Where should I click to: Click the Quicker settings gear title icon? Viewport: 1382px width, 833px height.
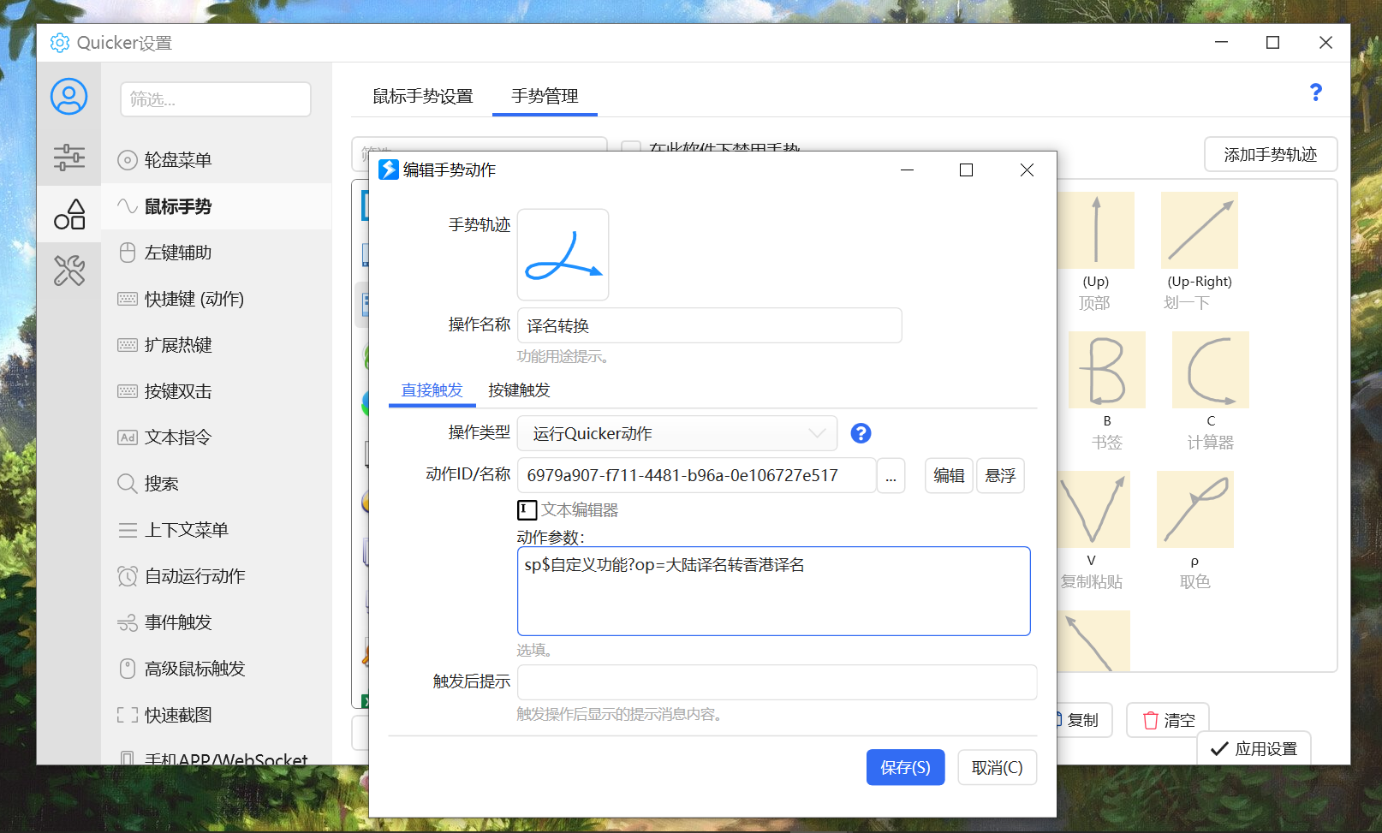[60, 43]
